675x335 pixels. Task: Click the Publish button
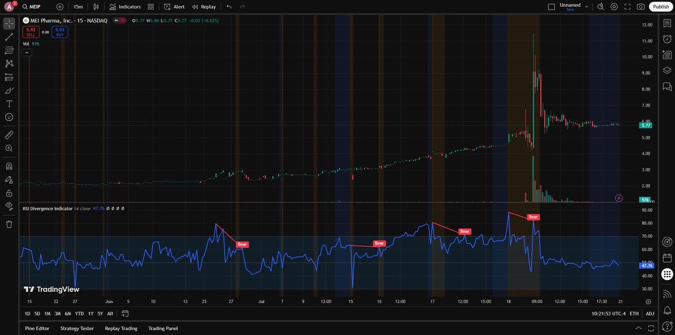(660, 7)
